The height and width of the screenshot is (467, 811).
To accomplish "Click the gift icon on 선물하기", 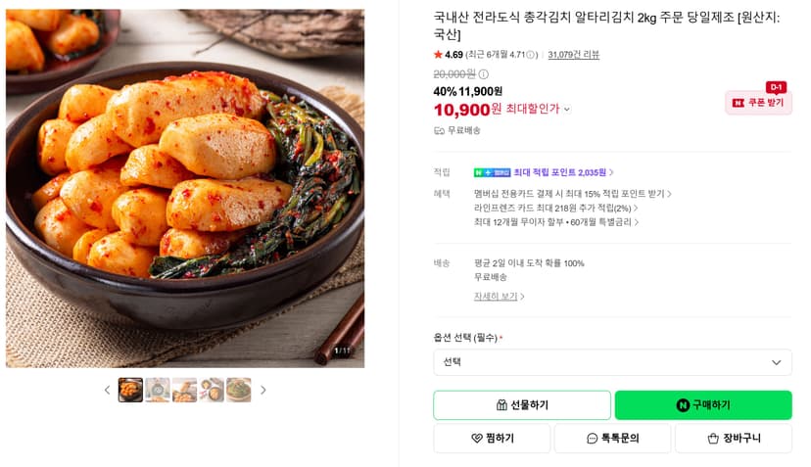I will (501, 405).
